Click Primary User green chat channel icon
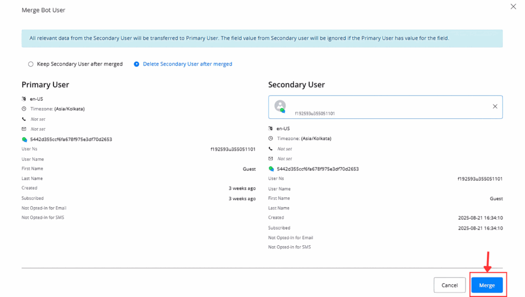525x297 pixels. click(24, 139)
